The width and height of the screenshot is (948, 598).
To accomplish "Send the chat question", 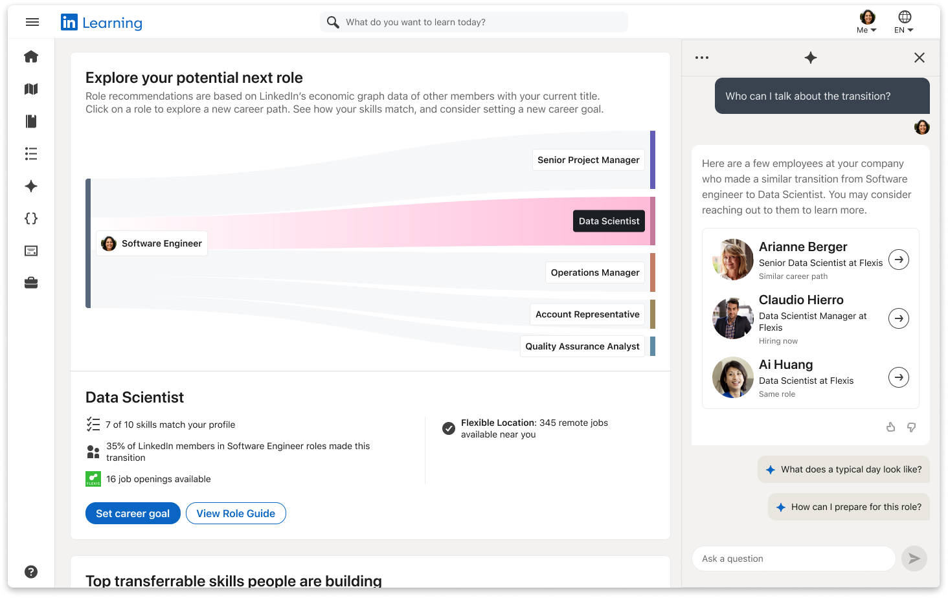I will [914, 559].
